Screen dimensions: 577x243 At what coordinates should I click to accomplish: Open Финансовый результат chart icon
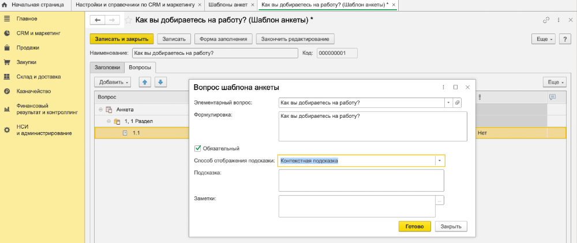tap(6, 109)
